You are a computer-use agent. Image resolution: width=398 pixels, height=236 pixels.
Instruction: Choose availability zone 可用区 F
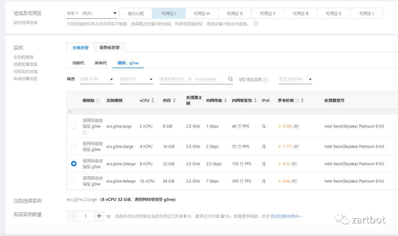pos(268,13)
